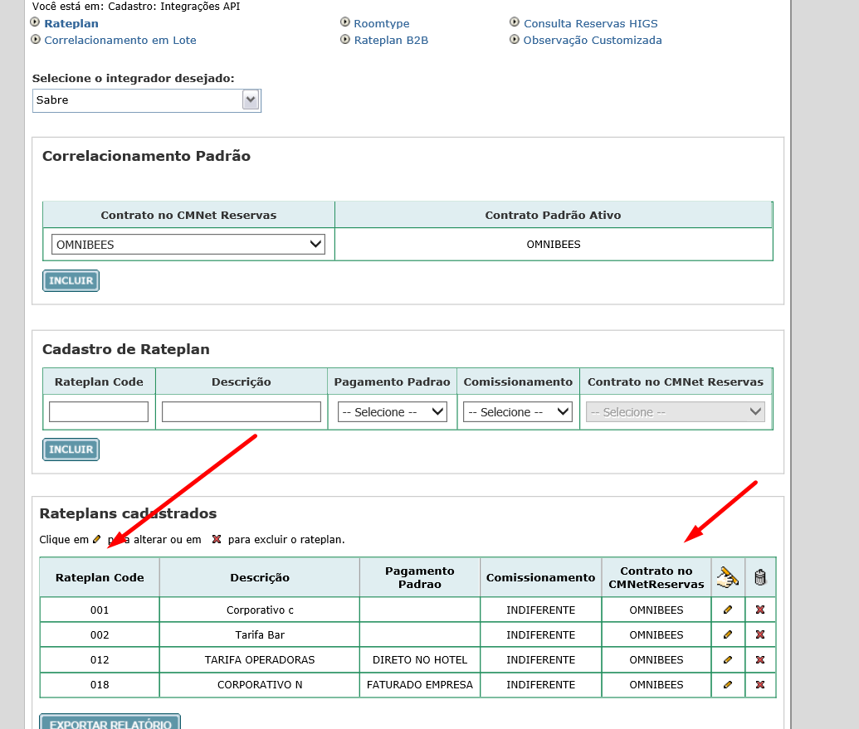
Task: Click OMNIBEES contract cell in row 018
Action: click(656, 685)
